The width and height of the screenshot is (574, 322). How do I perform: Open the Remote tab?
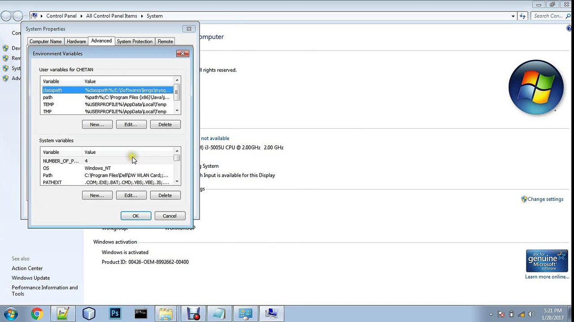point(165,42)
